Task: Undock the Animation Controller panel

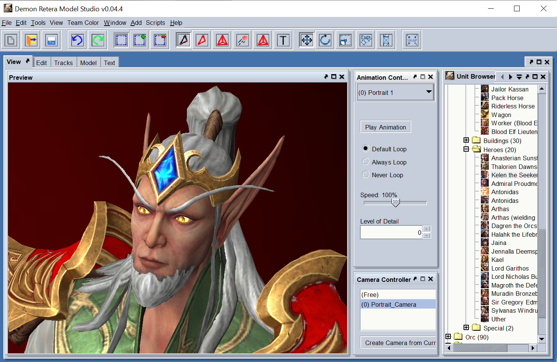Action: pyautogui.click(x=415, y=77)
